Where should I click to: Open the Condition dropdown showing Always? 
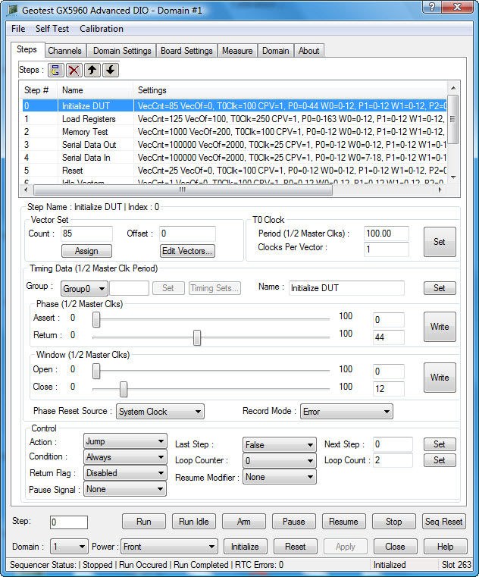(x=125, y=457)
